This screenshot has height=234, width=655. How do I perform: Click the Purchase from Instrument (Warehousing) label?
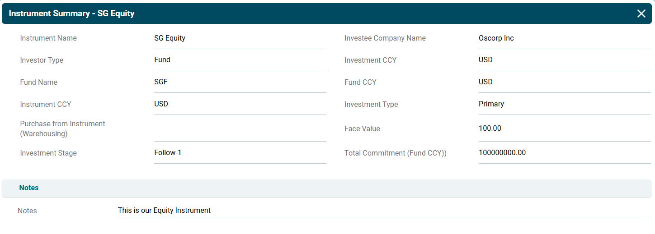[62, 129]
